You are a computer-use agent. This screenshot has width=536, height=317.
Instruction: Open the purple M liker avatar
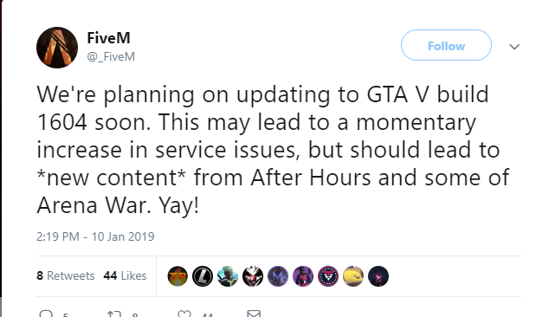point(278,276)
